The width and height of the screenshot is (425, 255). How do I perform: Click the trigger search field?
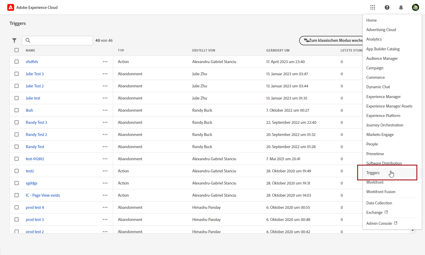coord(57,40)
